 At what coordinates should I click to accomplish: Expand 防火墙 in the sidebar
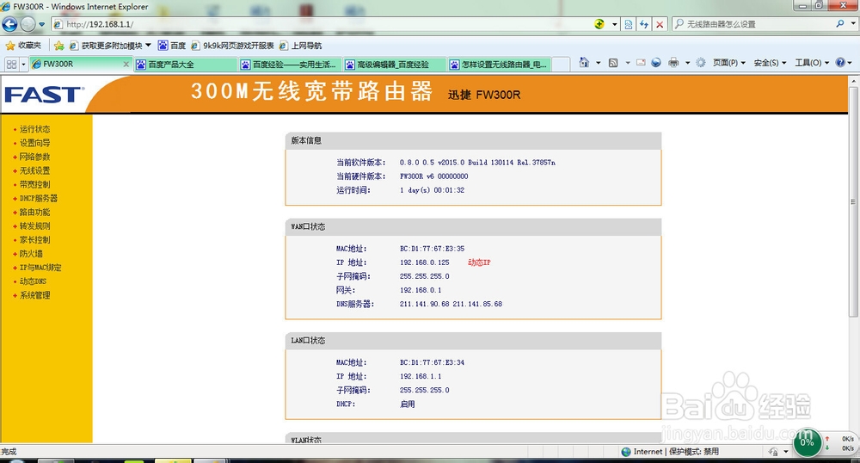[31, 253]
